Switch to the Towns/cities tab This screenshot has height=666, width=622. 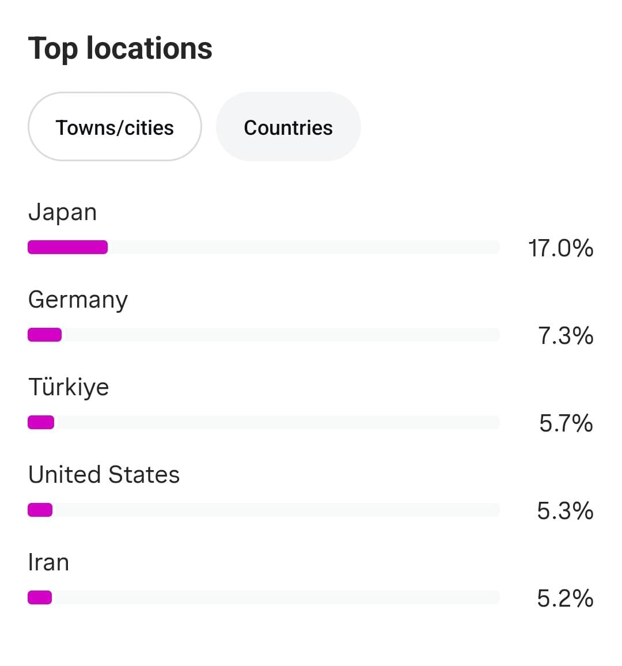(x=115, y=127)
